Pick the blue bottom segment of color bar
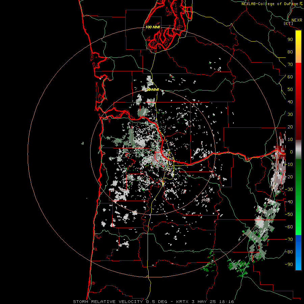The height and width of the screenshot is (304, 304). click(298, 253)
